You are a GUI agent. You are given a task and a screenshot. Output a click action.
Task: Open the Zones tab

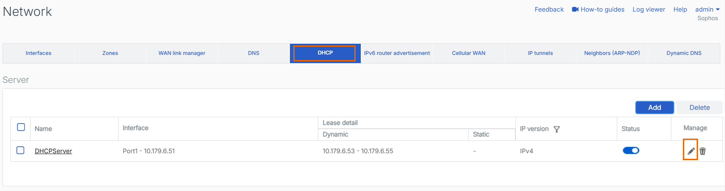point(110,53)
